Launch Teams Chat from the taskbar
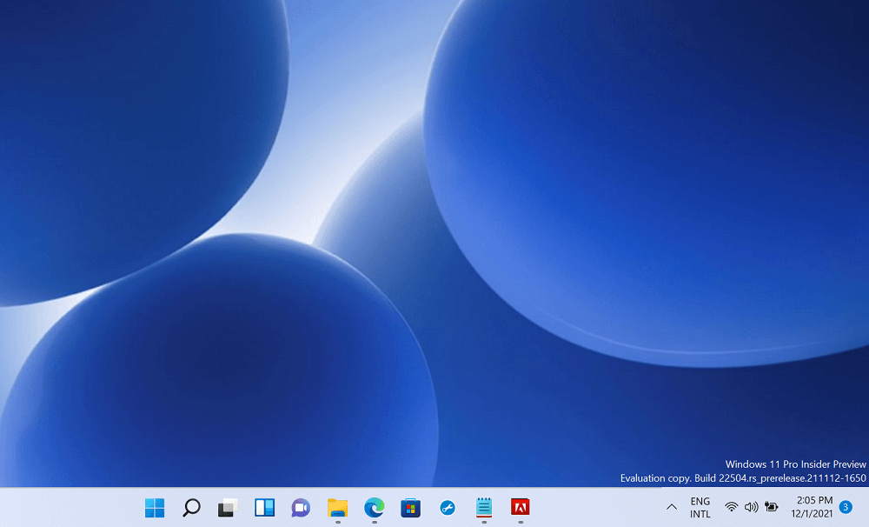Image resolution: width=869 pixels, height=527 pixels. 301,508
